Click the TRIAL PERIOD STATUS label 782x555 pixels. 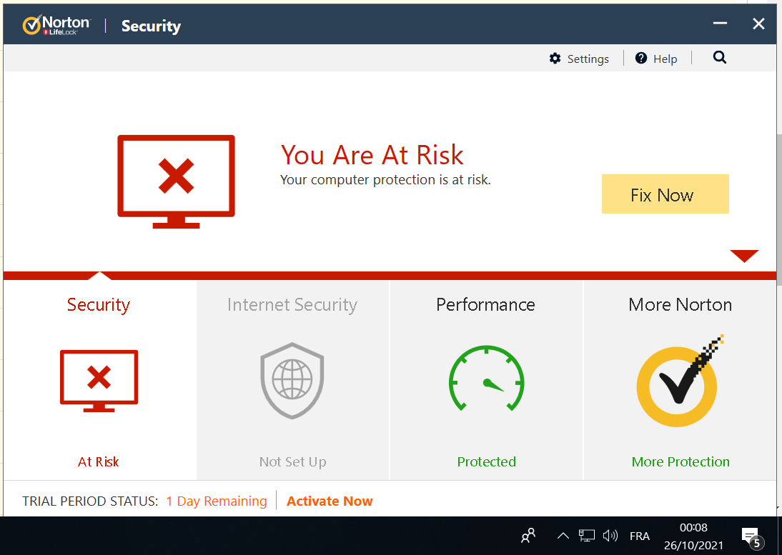tap(90, 501)
